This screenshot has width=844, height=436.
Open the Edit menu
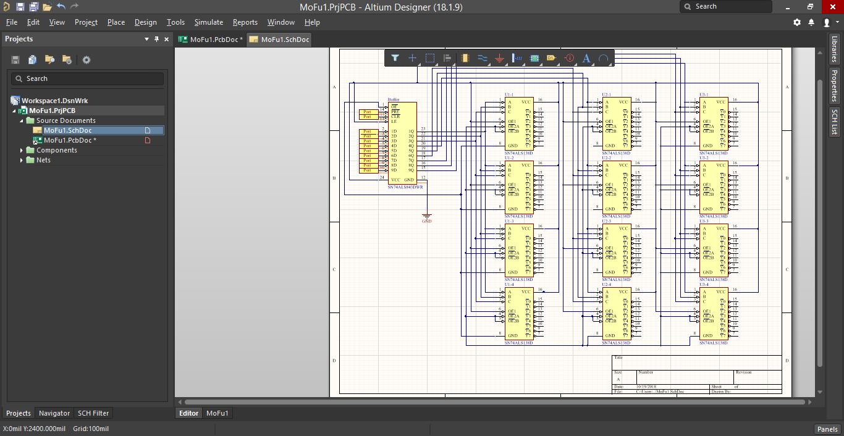(x=33, y=22)
